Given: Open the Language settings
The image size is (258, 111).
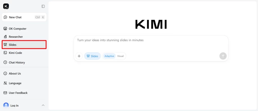Looking at the screenshot, I should [x=24, y=83].
